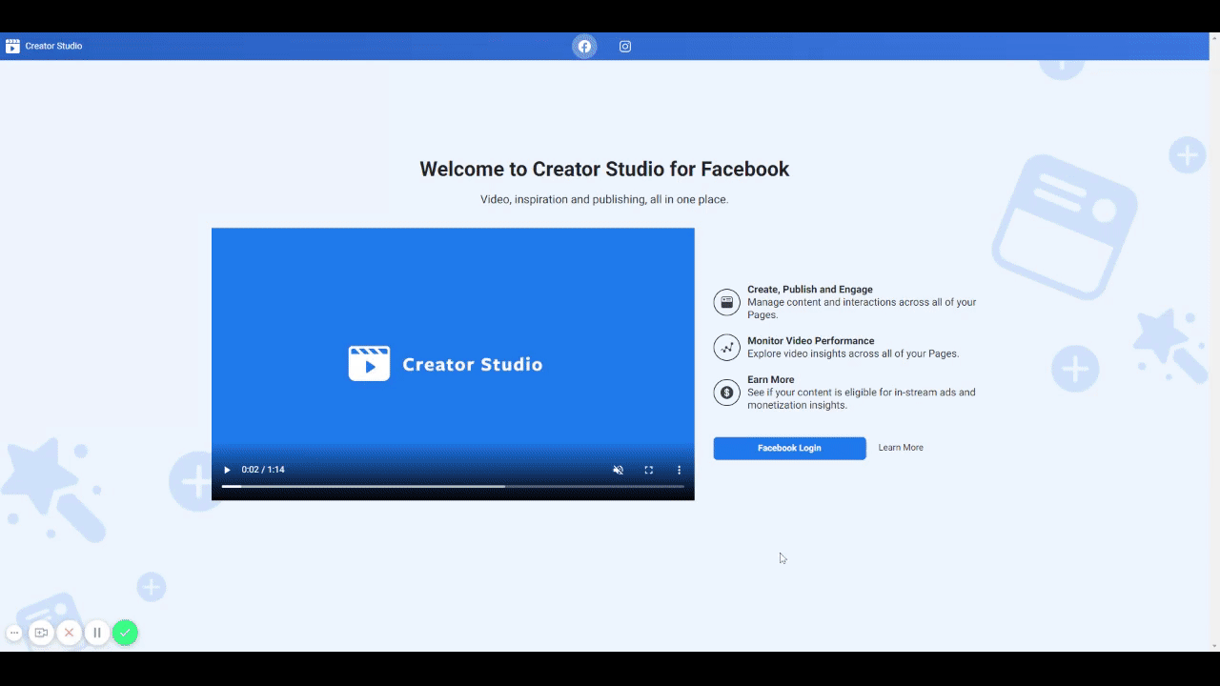Finish recording with the green checkmark
This screenshot has height=686, width=1220.
coord(125,633)
